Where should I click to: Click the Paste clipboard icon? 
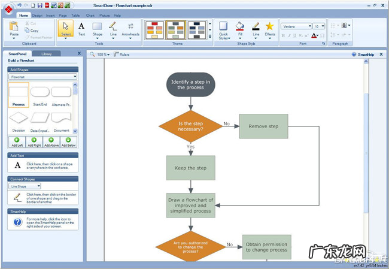(14, 28)
